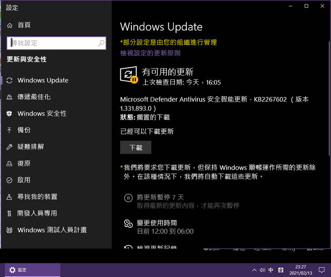Click the text 上次檢查日期: 今天，16:05
The width and height of the screenshot is (331, 277).
pos(182,82)
